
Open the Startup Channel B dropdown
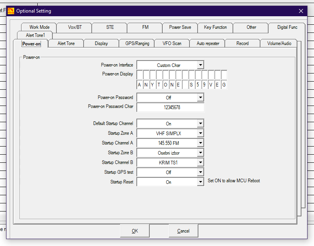coord(200,163)
